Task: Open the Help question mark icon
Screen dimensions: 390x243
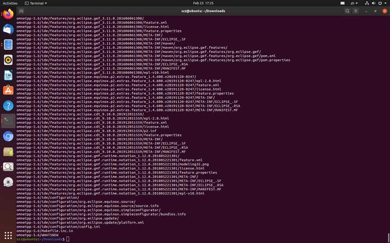Action: point(8,106)
